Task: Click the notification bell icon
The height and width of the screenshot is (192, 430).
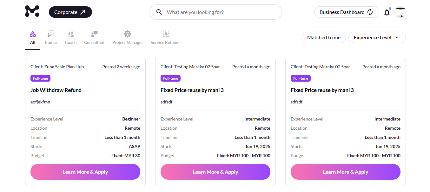Action: point(387,12)
